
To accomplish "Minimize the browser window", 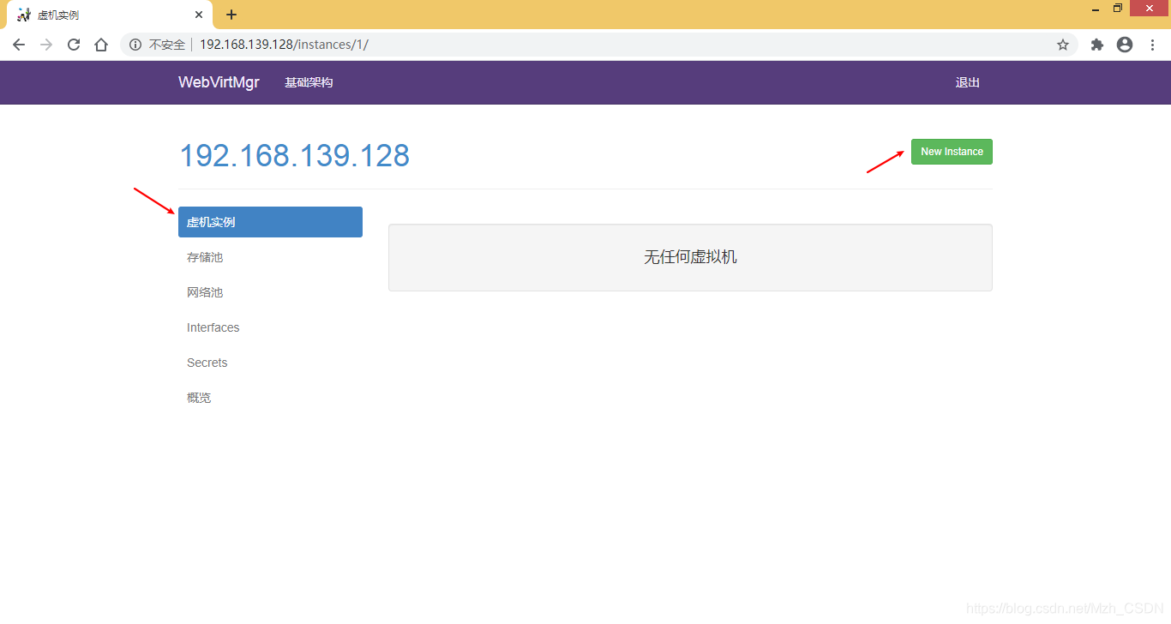I will [1096, 9].
